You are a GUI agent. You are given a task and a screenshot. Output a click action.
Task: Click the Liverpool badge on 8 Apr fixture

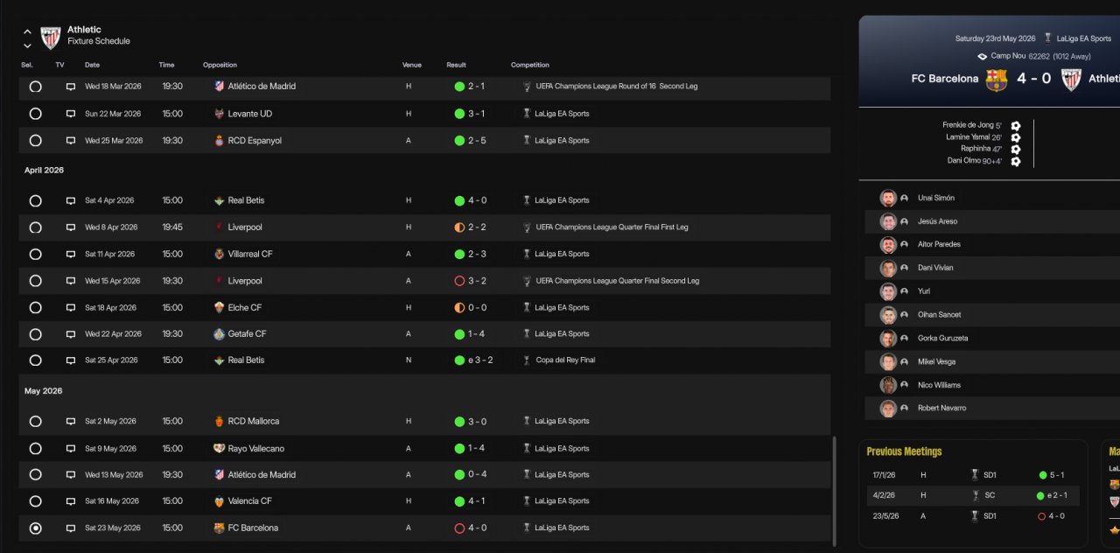(x=219, y=227)
